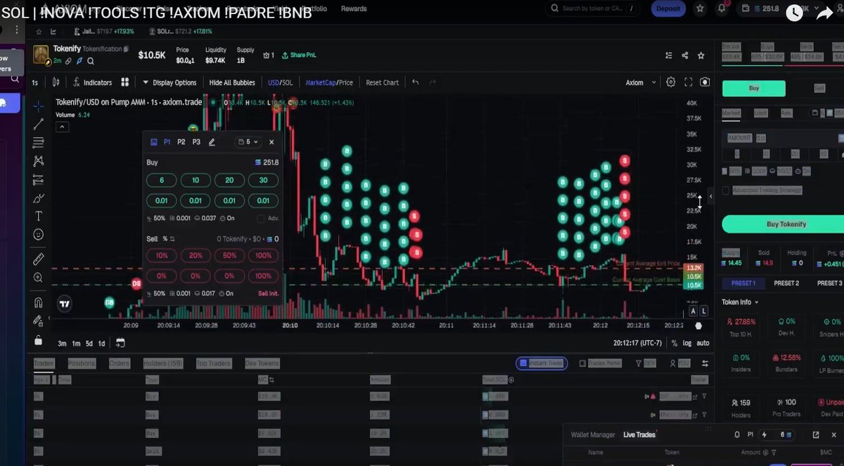Click the search magnifier beside Tokenify
The image size is (844, 466).
coord(91,61)
